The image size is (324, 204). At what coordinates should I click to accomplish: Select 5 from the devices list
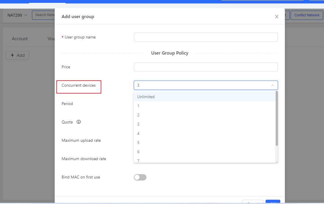[x=138, y=143]
